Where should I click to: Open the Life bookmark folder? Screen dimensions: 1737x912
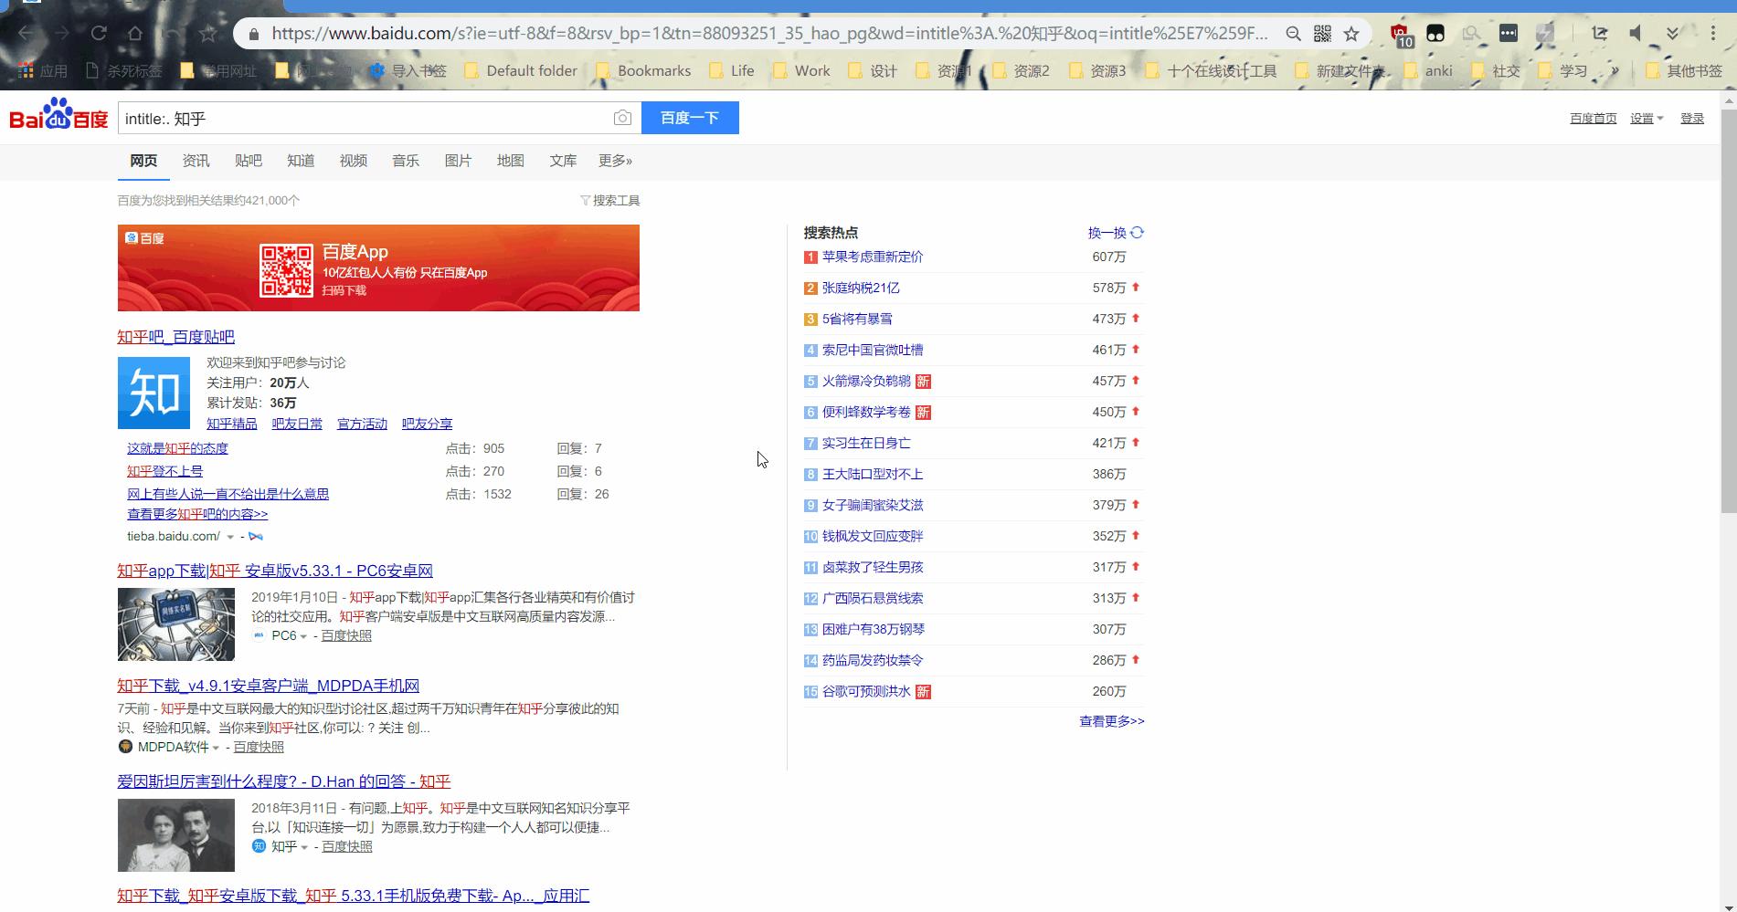tap(732, 70)
